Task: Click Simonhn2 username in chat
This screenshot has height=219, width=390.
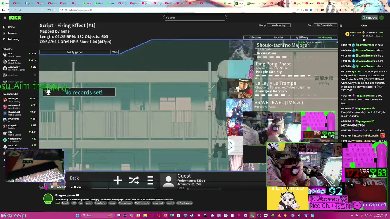Action: click(x=358, y=130)
